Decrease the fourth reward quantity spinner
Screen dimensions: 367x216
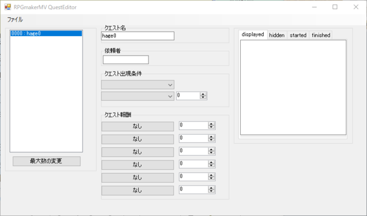coord(211,166)
